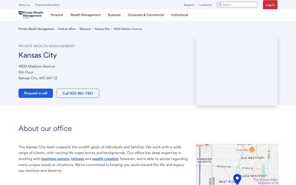
Task: Open the Wealth Management menu
Action: coord(85,15)
